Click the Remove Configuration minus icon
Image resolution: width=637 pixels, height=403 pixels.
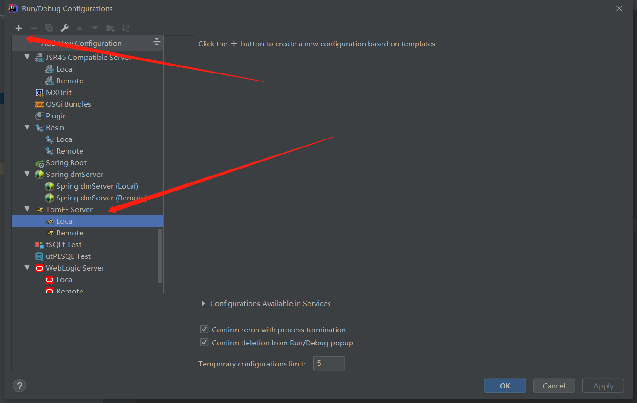tap(34, 28)
